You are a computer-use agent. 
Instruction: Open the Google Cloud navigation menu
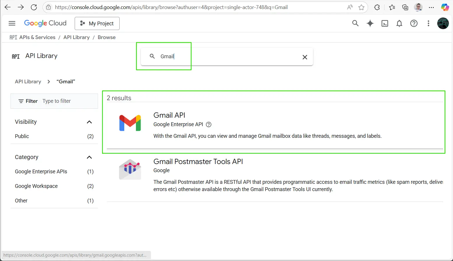tap(12, 23)
